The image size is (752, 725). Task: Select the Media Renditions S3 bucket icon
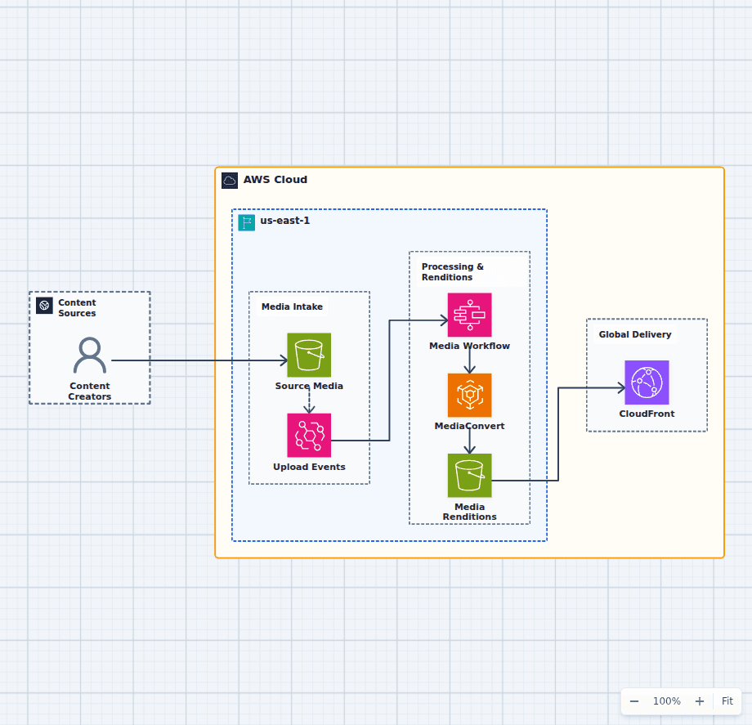469,476
